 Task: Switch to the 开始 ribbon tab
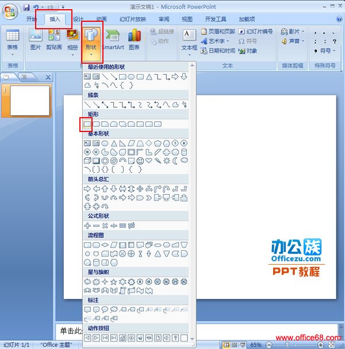tap(32, 19)
